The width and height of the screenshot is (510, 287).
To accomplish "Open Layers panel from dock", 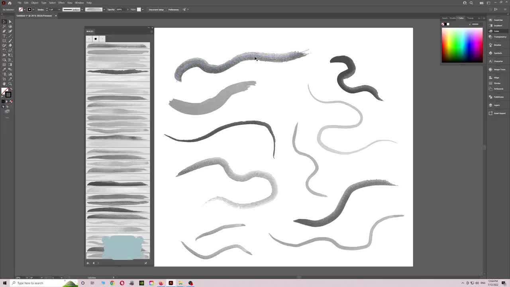I will pyautogui.click(x=494, y=105).
